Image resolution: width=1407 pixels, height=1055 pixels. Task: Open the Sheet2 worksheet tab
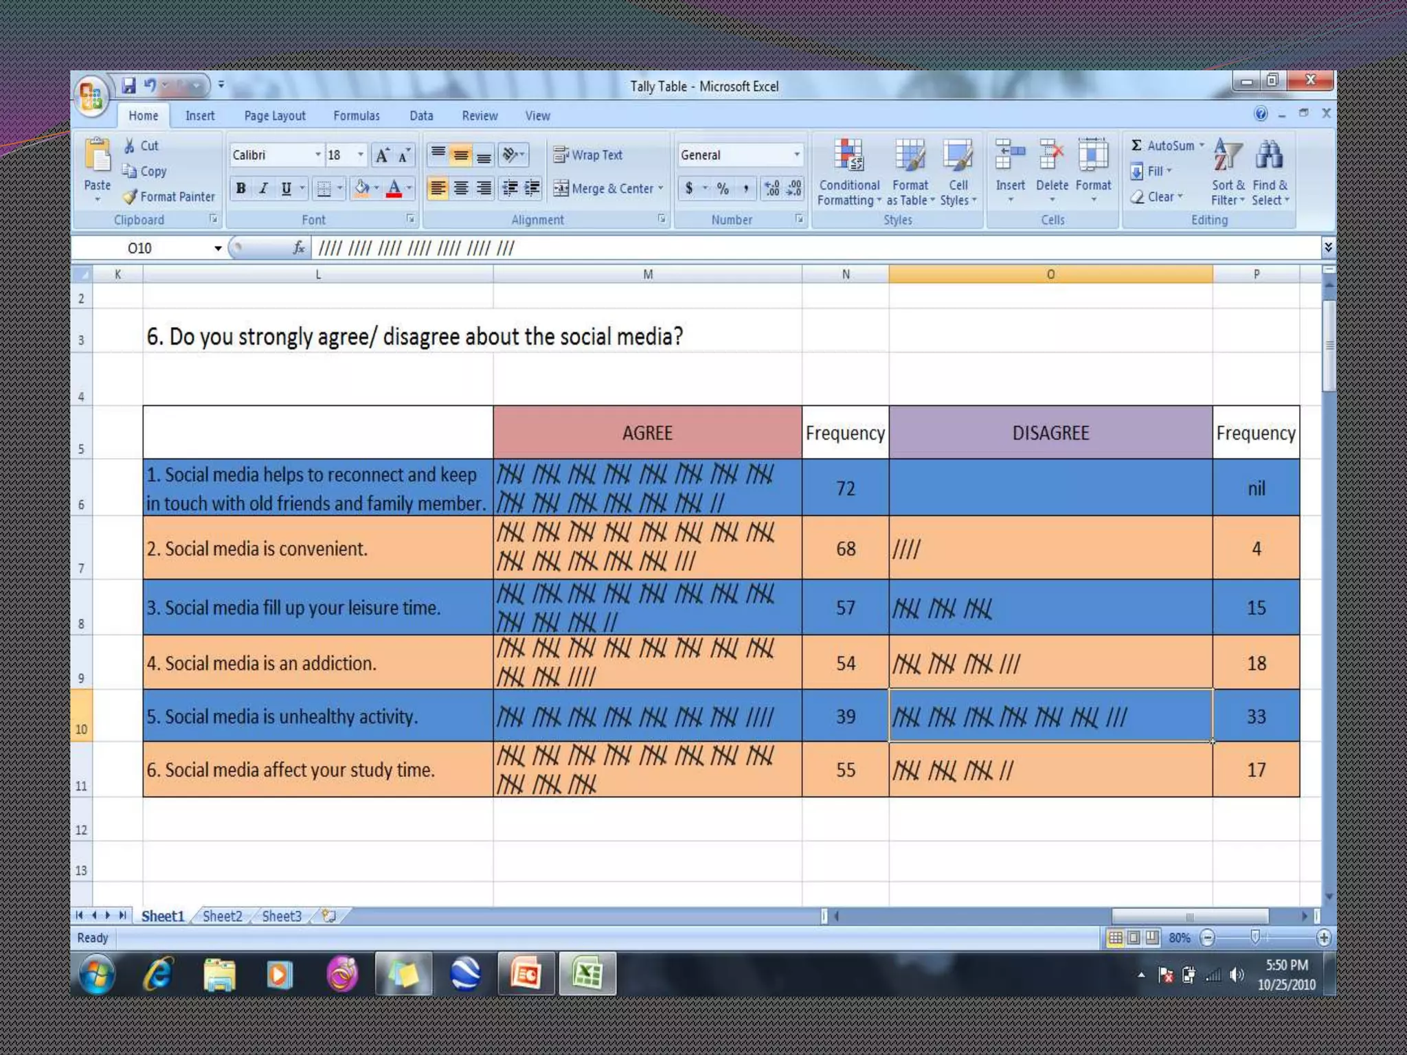[x=222, y=916]
